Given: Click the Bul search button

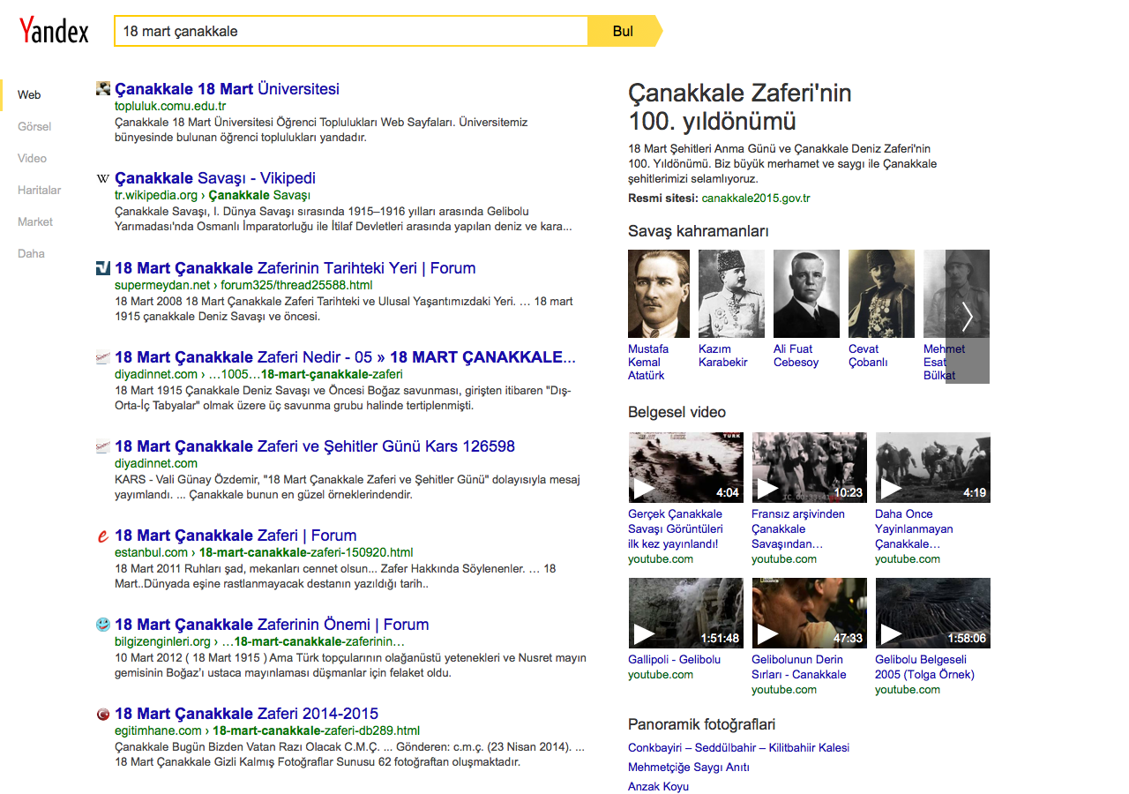Looking at the screenshot, I should coord(624,31).
